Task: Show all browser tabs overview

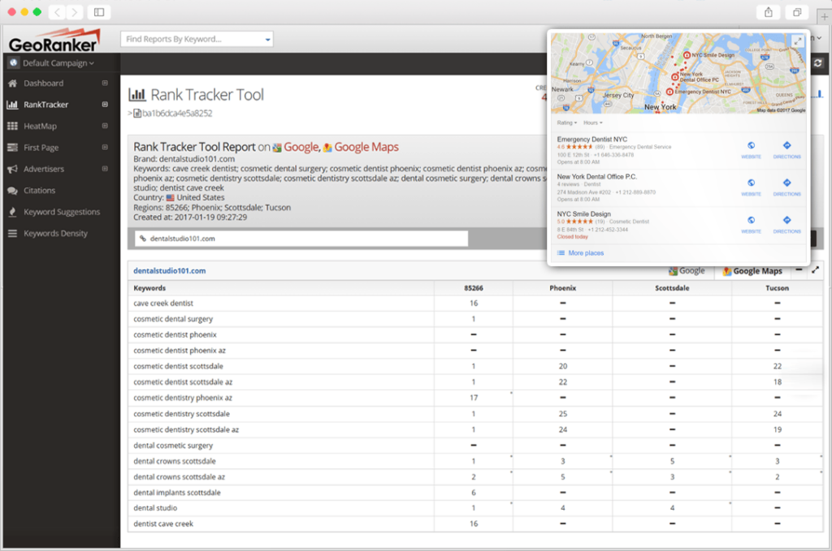Action: point(797,12)
